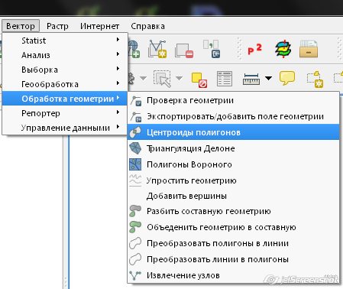Image resolution: width=343 pixels, height=289 pixels.
Task: Open the Растр menu
Action: pos(57,26)
